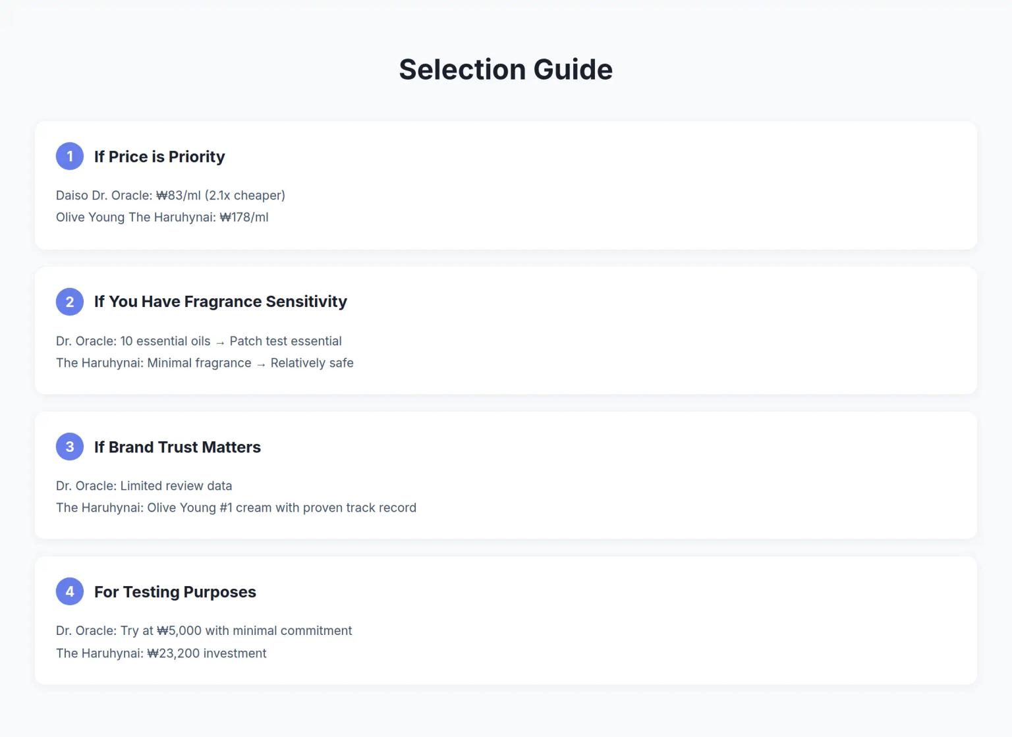1012x737 pixels.
Task: Select the 'If You Have Fragrance Sensitivity' heading
Action: click(221, 301)
